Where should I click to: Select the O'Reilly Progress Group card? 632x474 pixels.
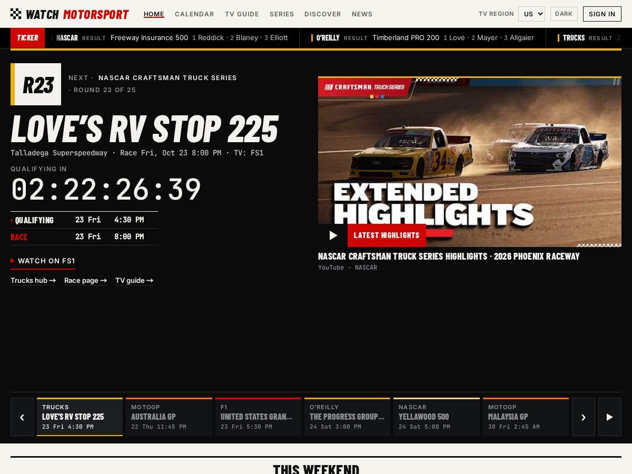point(347,417)
